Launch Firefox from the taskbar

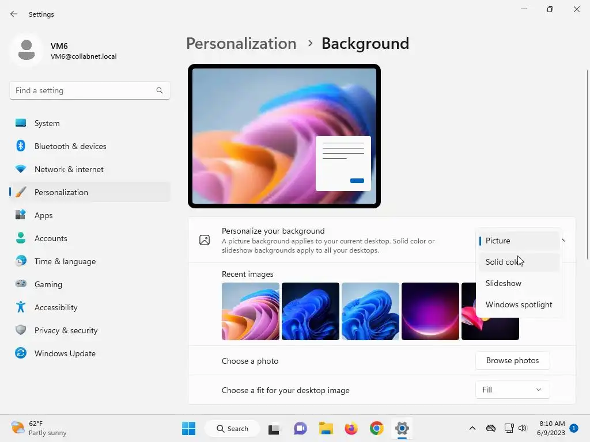[351, 428]
